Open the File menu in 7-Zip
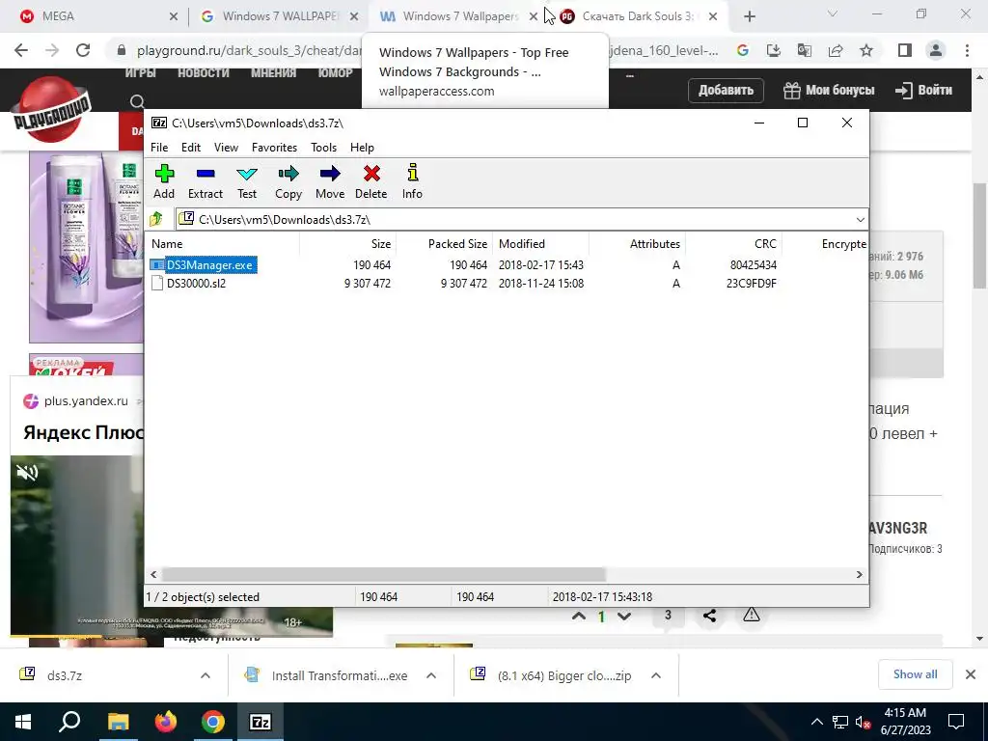988x741 pixels. tap(159, 148)
